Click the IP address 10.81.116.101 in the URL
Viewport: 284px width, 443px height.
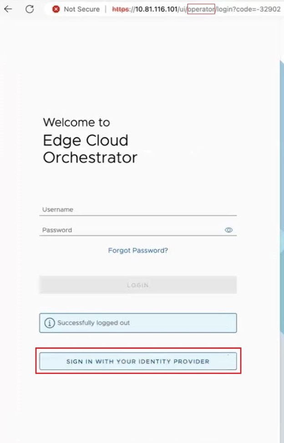(157, 9)
